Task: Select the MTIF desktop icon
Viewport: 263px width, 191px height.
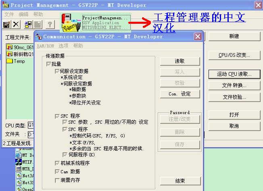Action: click(x=19, y=162)
